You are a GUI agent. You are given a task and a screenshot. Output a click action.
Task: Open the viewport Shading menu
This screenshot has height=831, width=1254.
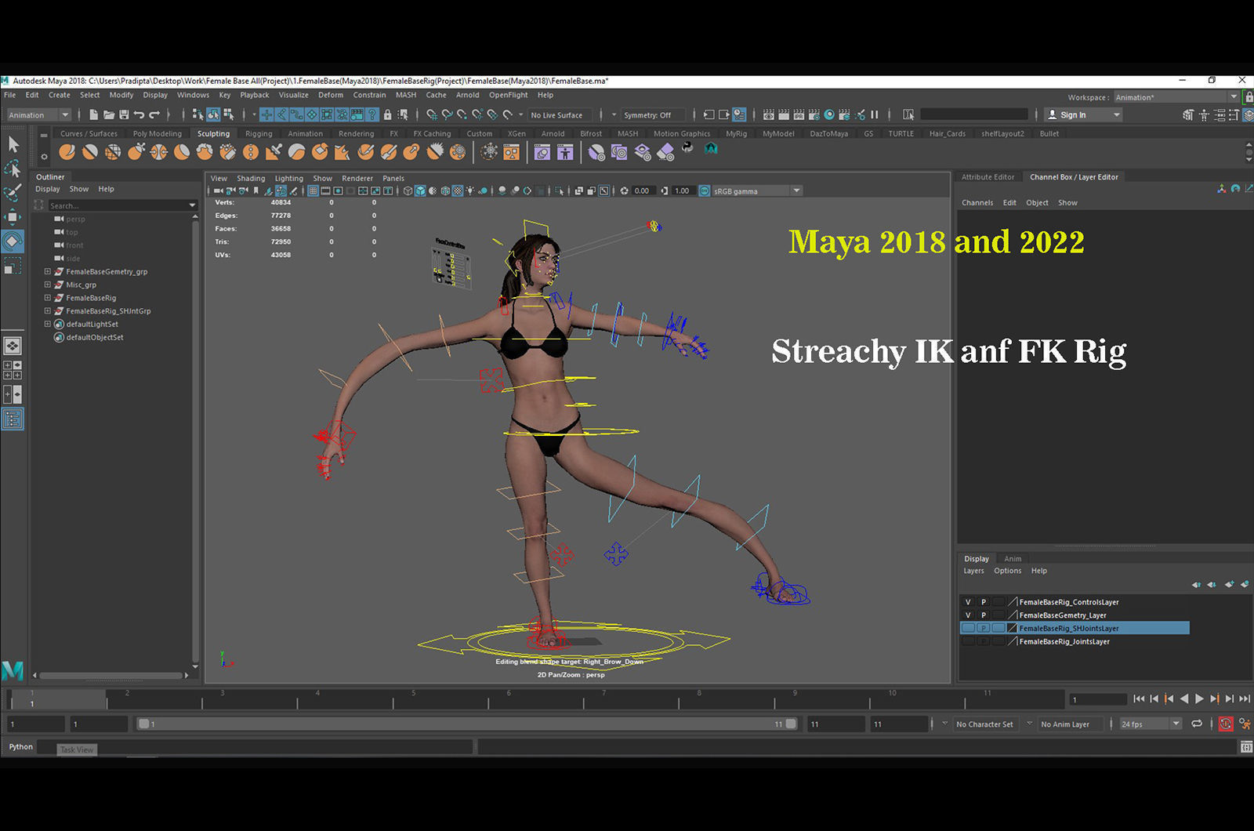coord(251,178)
